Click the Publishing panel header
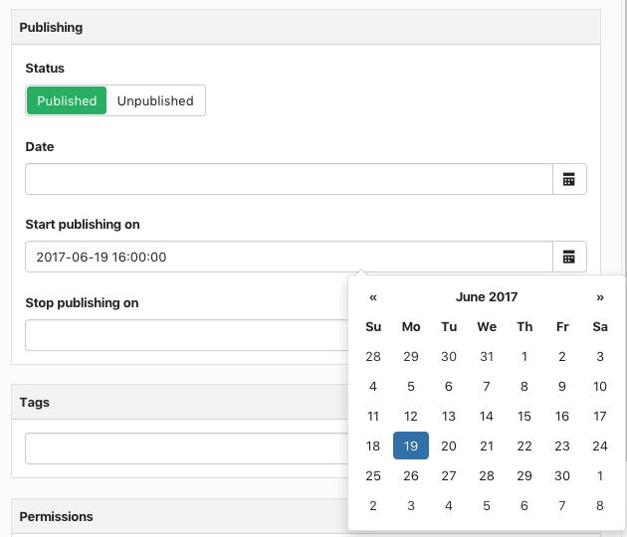 coord(306,27)
